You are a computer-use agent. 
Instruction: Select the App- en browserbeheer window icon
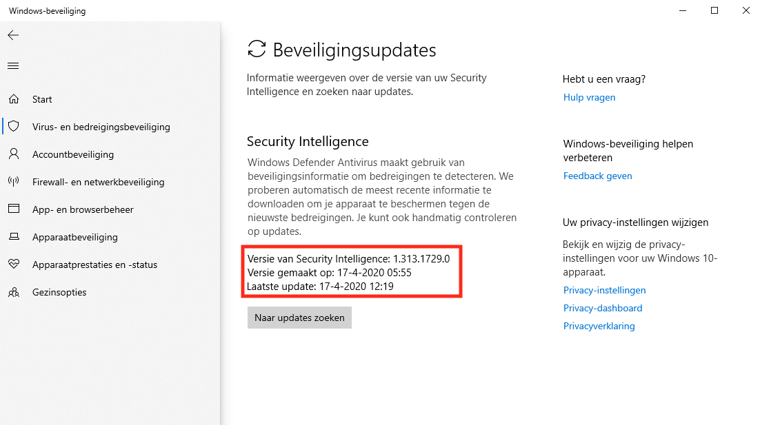coord(13,209)
